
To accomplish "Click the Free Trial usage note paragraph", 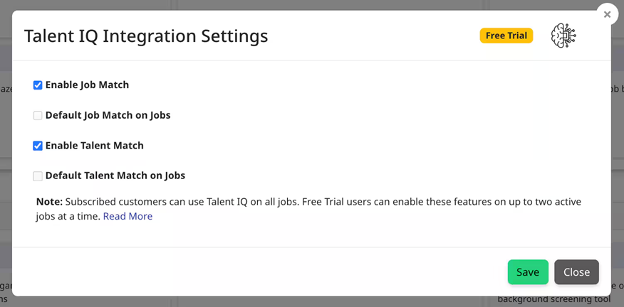I will (x=321, y=202).
